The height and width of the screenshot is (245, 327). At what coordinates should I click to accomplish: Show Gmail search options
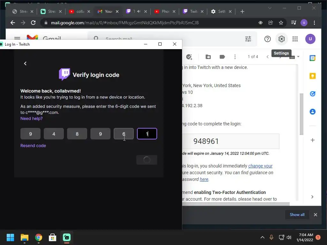[248, 39]
